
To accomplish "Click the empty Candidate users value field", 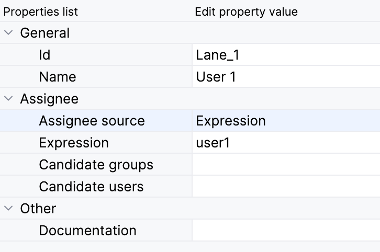I will [x=285, y=187].
